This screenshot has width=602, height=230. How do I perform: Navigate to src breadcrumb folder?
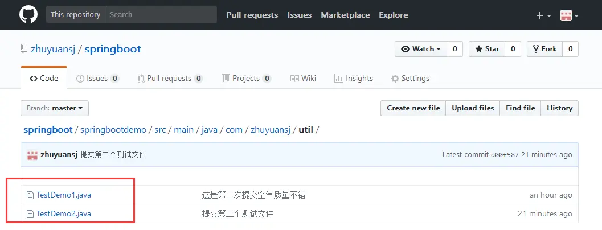(160, 130)
